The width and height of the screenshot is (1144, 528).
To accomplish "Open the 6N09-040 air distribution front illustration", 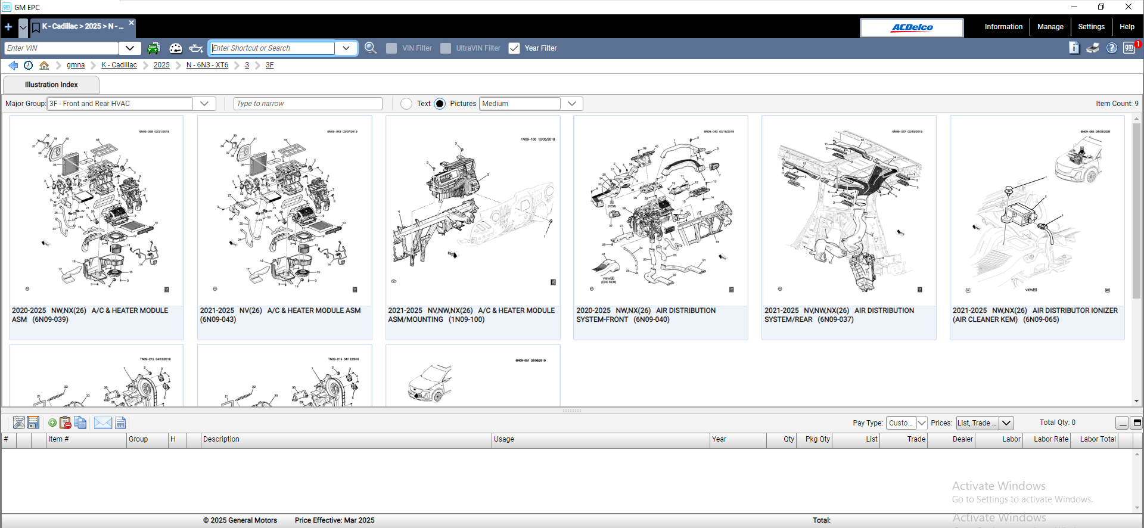I will click(661, 228).
